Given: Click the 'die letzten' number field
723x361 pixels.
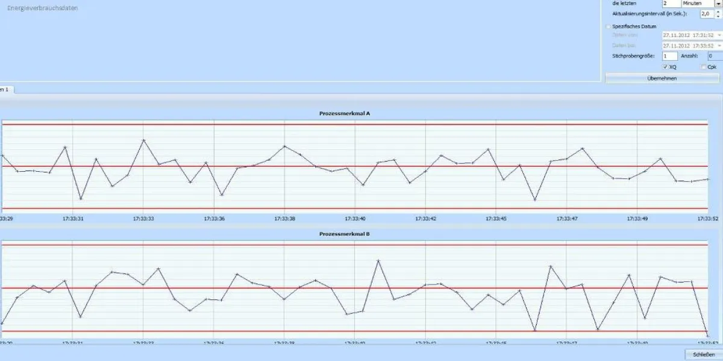Looking at the screenshot, I should pyautogui.click(x=670, y=3).
